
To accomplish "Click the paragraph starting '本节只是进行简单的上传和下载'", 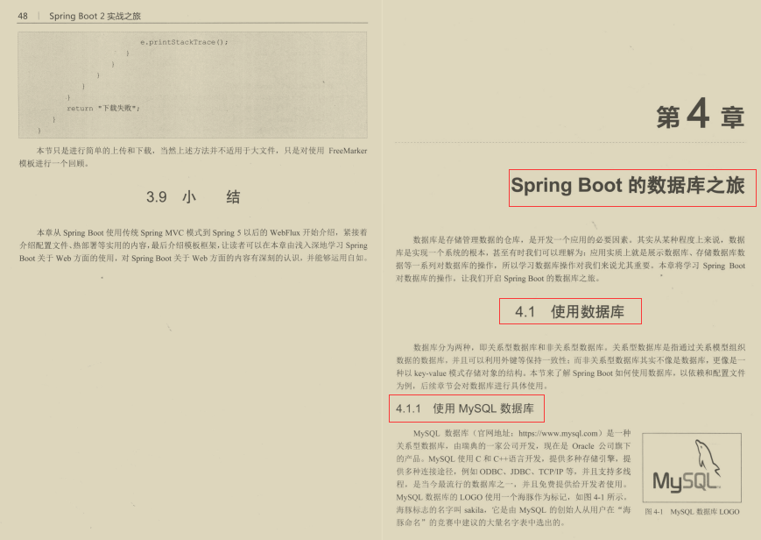I will tap(194, 157).
